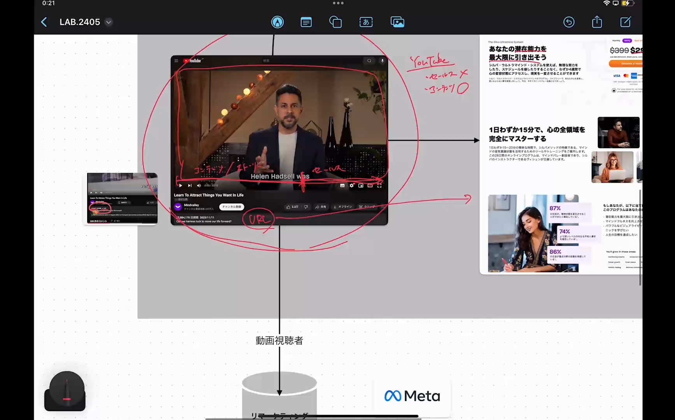
Task: Tap the video title 'Learn To Attract Things You Want In Life'
Action: pos(209,195)
